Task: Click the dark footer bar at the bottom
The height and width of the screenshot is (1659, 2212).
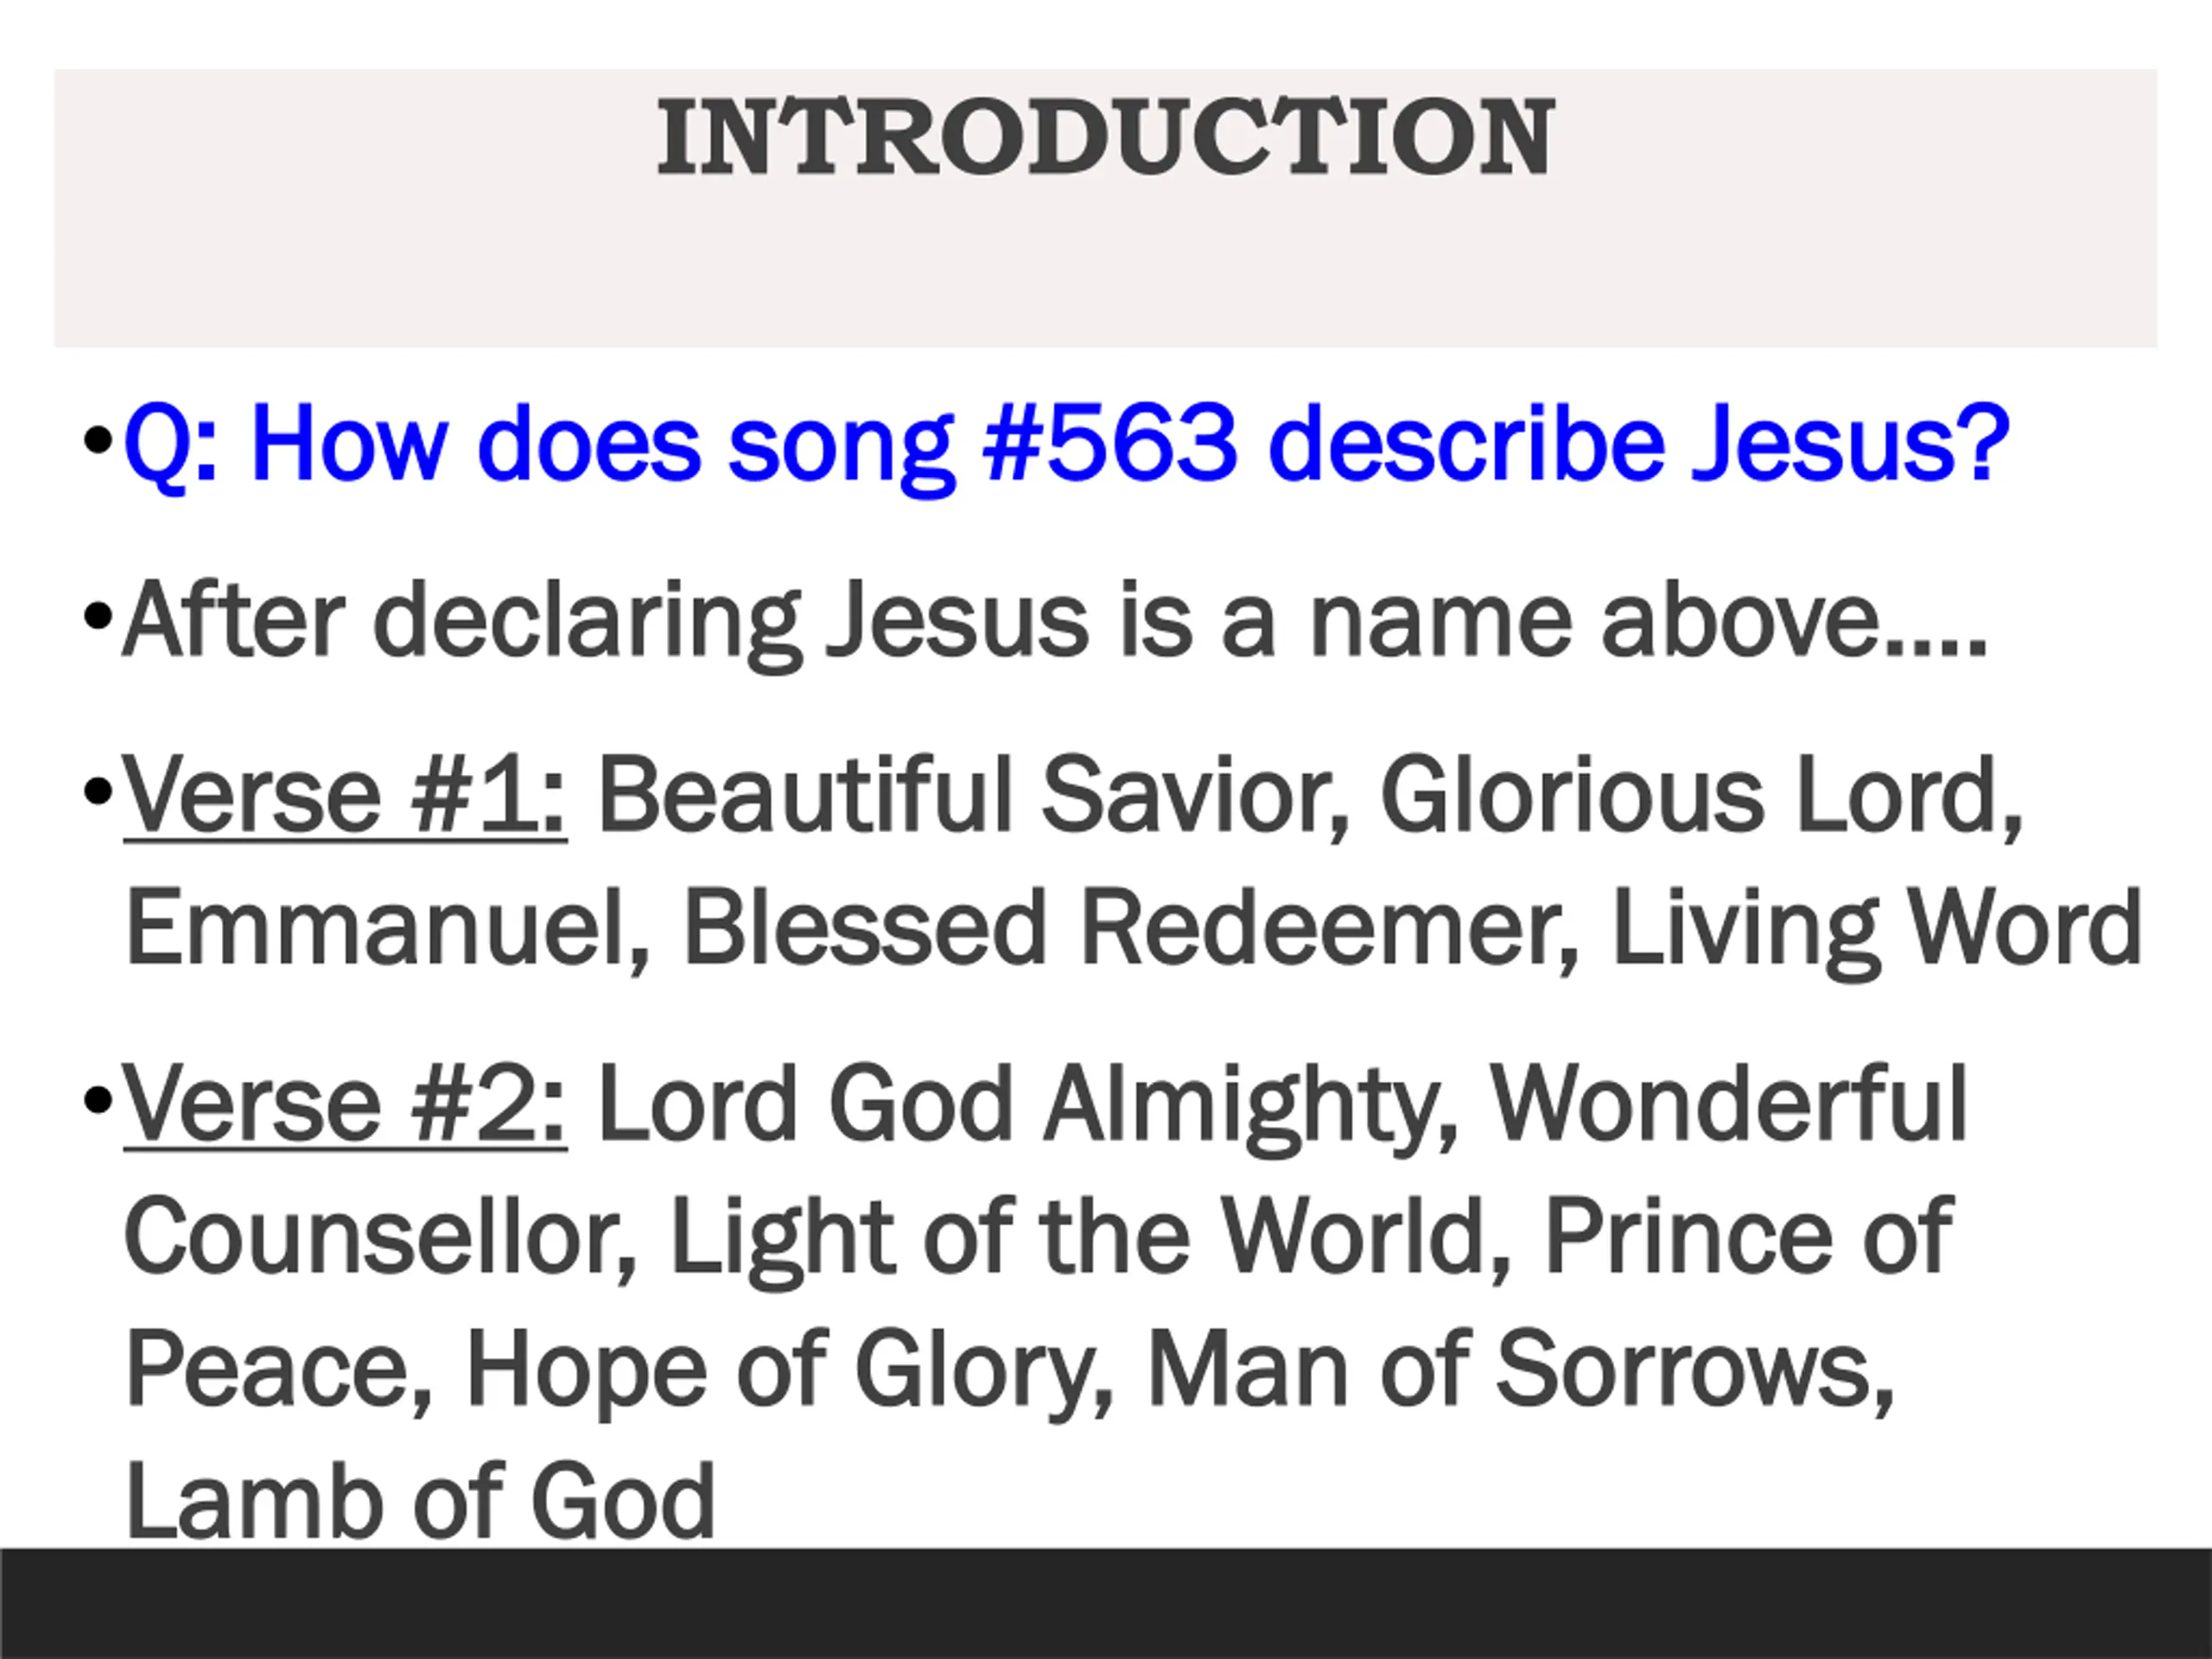Action: (x=1106, y=1604)
